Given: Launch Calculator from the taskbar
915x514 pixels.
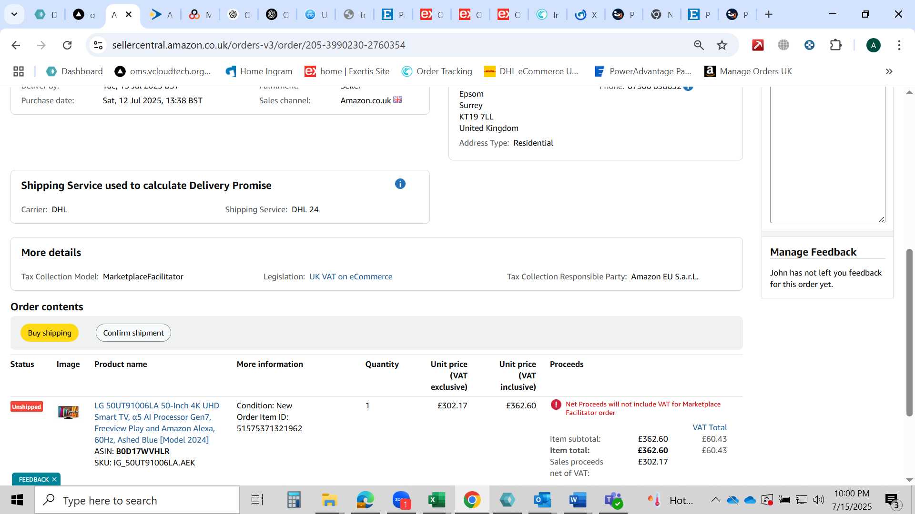Looking at the screenshot, I should 294,500.
